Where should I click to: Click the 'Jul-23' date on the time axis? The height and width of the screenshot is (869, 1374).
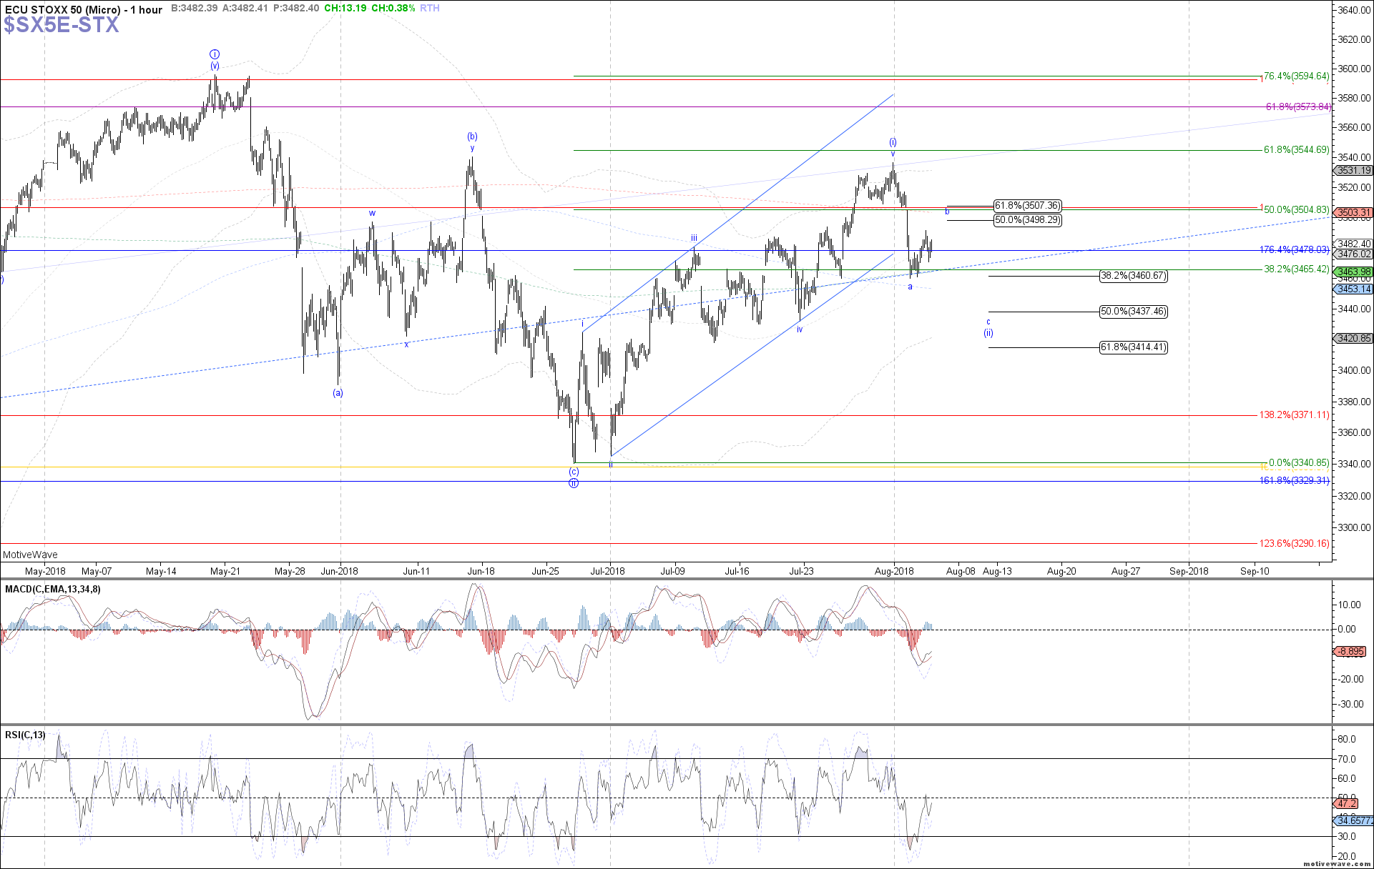coord(801,571)
